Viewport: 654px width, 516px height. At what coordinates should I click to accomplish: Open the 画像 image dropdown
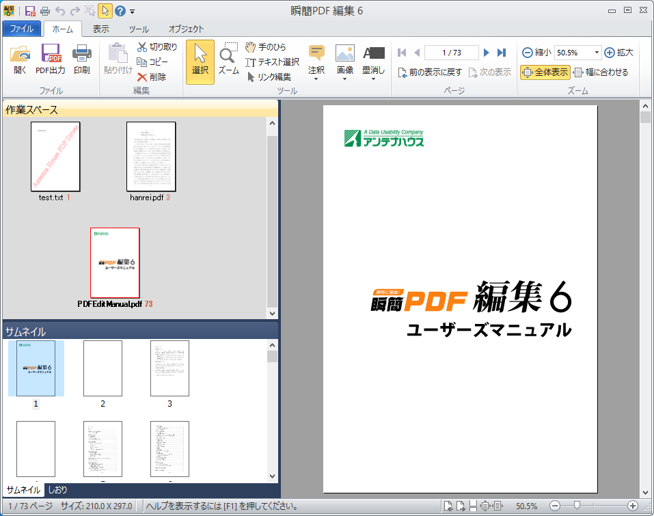pos(345,62)
